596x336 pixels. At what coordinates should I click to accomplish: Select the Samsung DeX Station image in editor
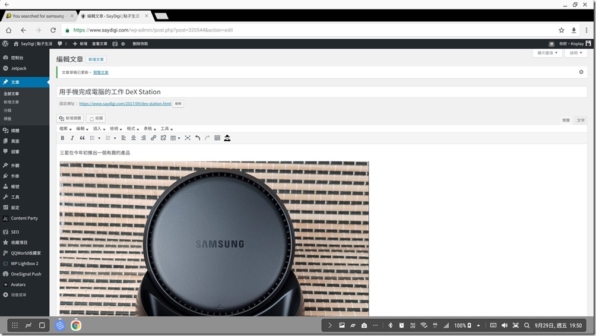214,239
